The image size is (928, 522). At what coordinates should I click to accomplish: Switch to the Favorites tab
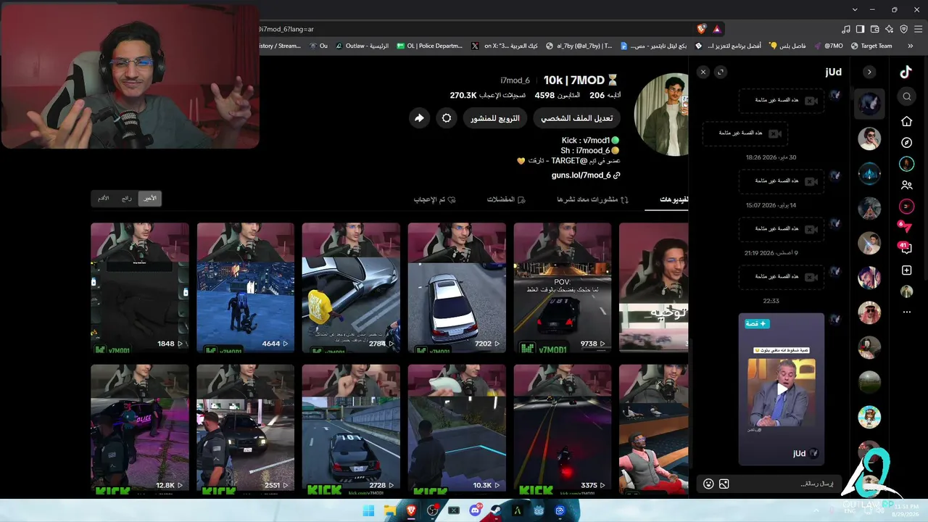click(506, 199)
